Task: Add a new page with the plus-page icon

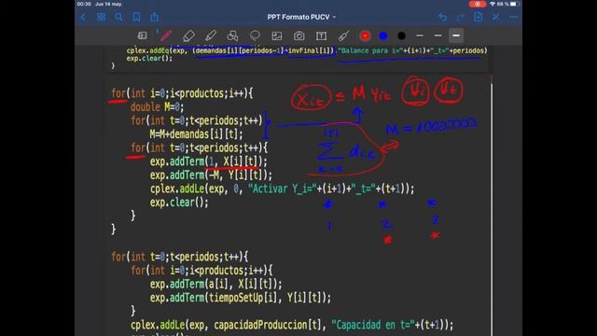Action: [x=479, y=17]
